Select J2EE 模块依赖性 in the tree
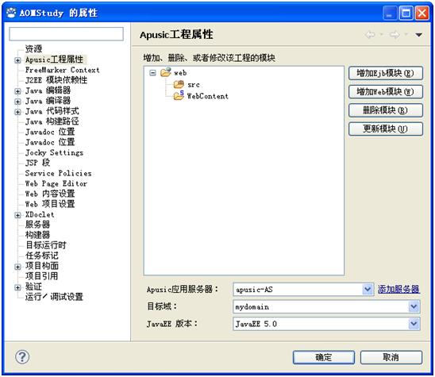Viewport: 435px width, 377px height. pos(56,80)
